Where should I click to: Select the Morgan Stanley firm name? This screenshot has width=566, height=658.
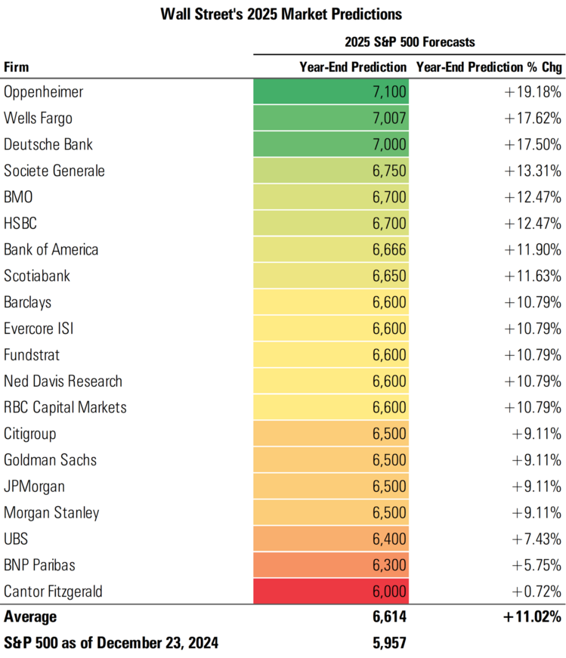click(52, 513)
